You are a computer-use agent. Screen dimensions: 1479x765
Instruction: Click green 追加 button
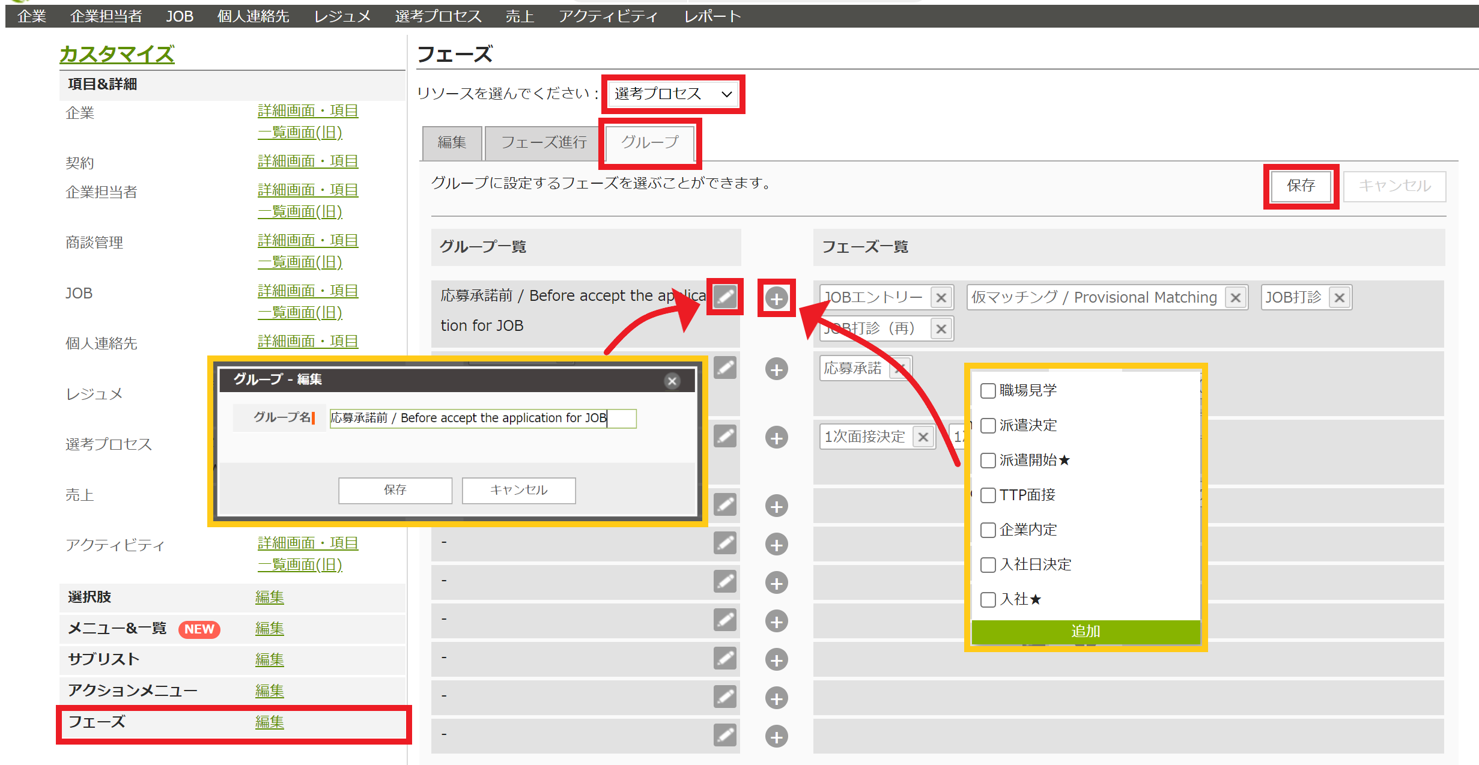pyautogui.click(x=1086, y=632)
